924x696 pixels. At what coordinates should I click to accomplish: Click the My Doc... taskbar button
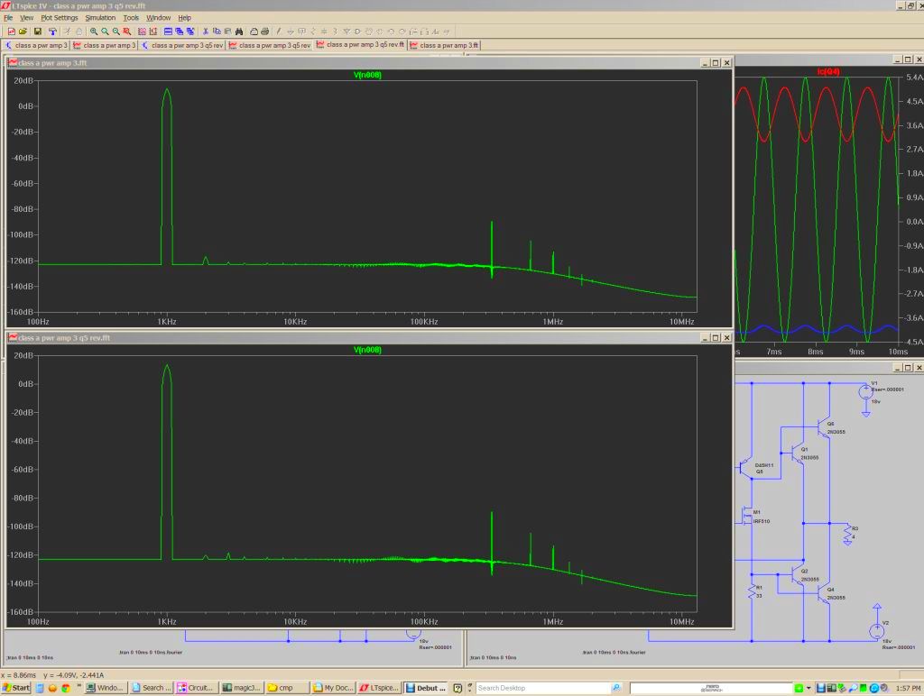click(333, 688)
